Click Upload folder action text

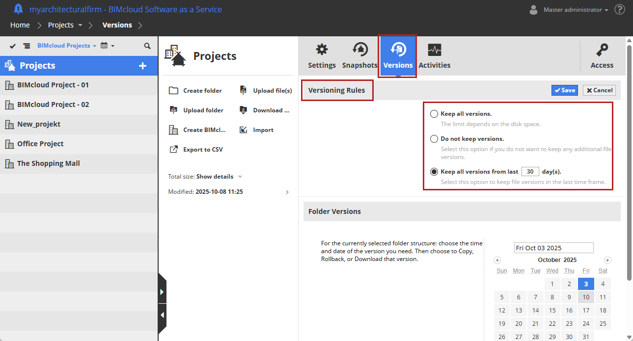203,110
